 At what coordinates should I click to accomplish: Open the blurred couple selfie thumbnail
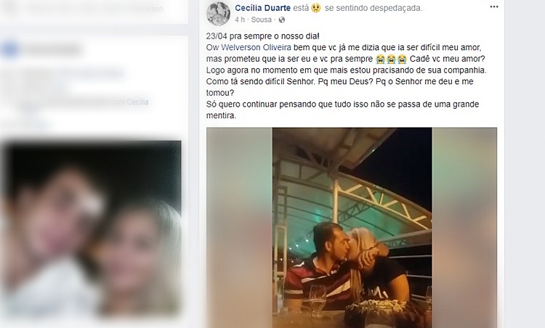tap(92, 229)
